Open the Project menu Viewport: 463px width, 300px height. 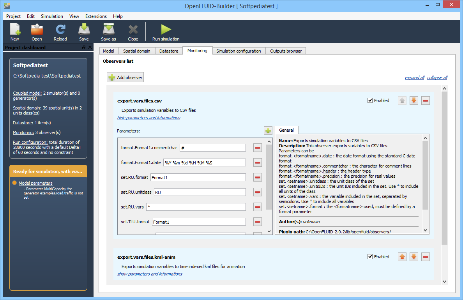(x=13, y=16)
